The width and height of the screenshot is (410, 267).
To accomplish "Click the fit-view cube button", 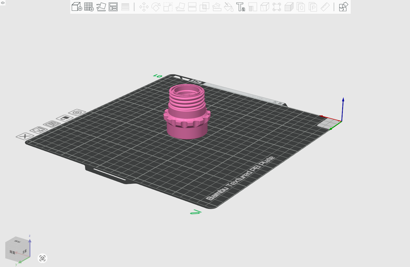I will coord(42,258).
